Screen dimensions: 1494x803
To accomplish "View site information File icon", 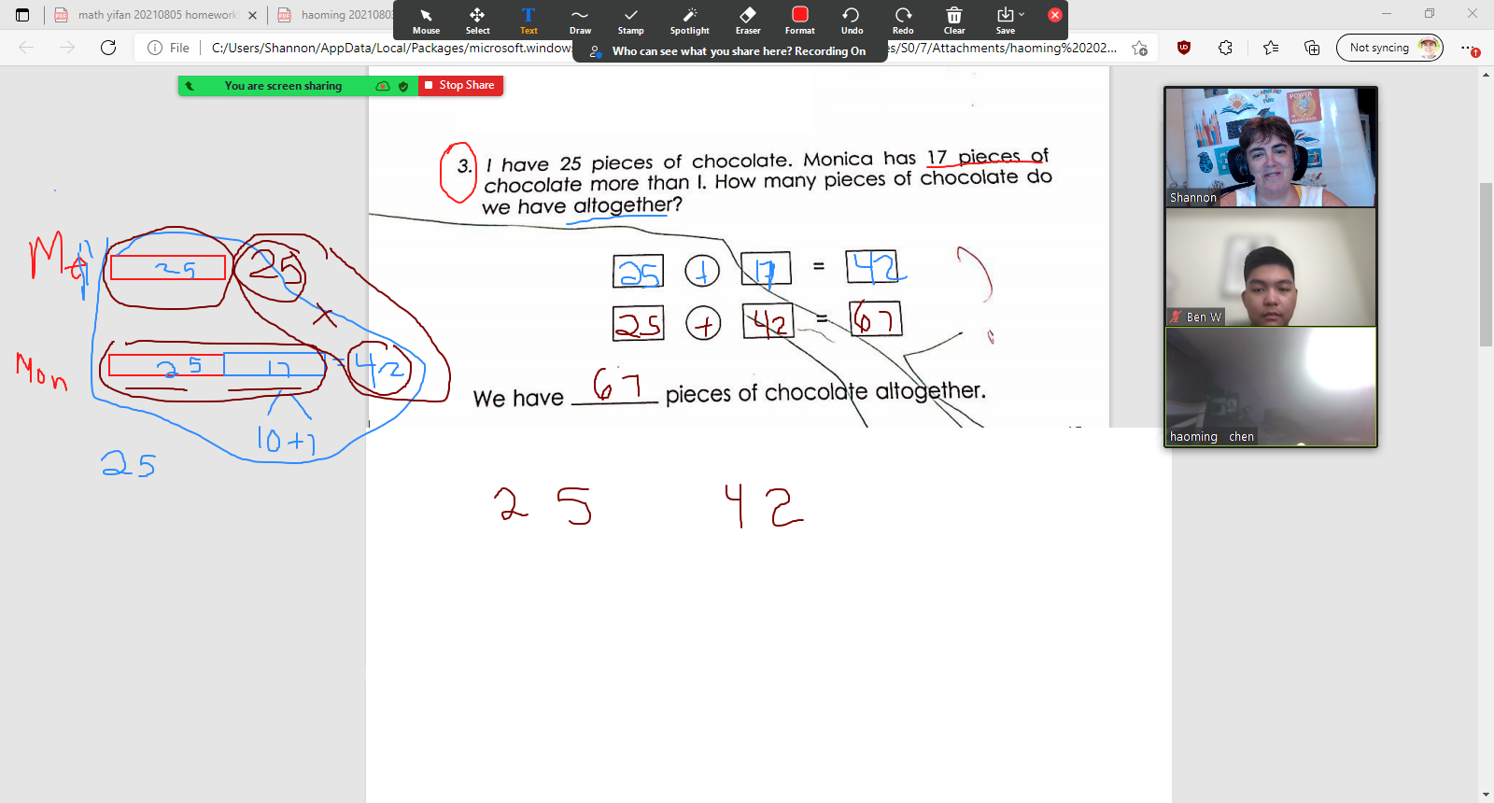I will pos(168,48).
